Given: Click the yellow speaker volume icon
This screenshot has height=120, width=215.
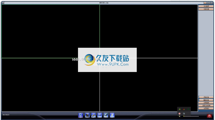Looking at the screenshot, I should coord(180,116).
